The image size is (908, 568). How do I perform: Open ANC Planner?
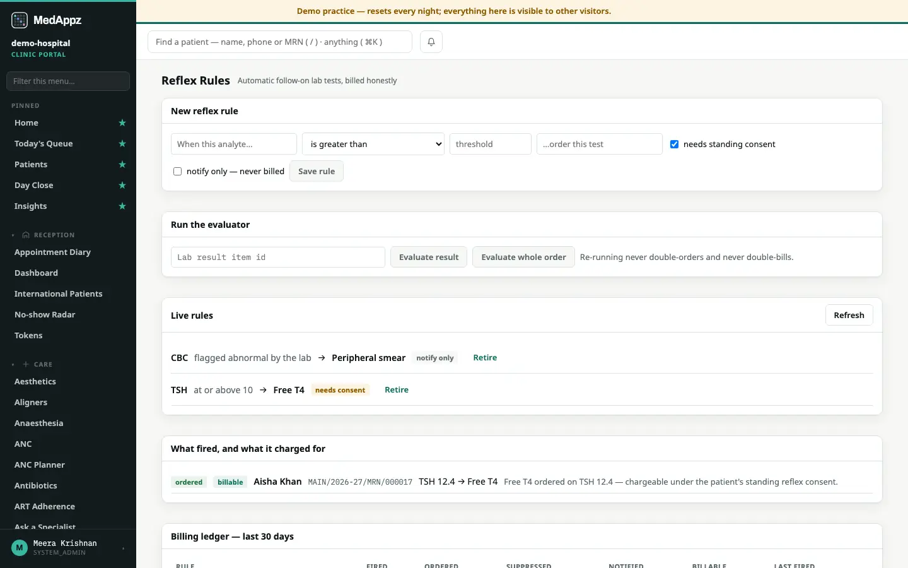click(40, 465)
